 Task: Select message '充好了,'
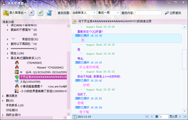pos(82,94)
